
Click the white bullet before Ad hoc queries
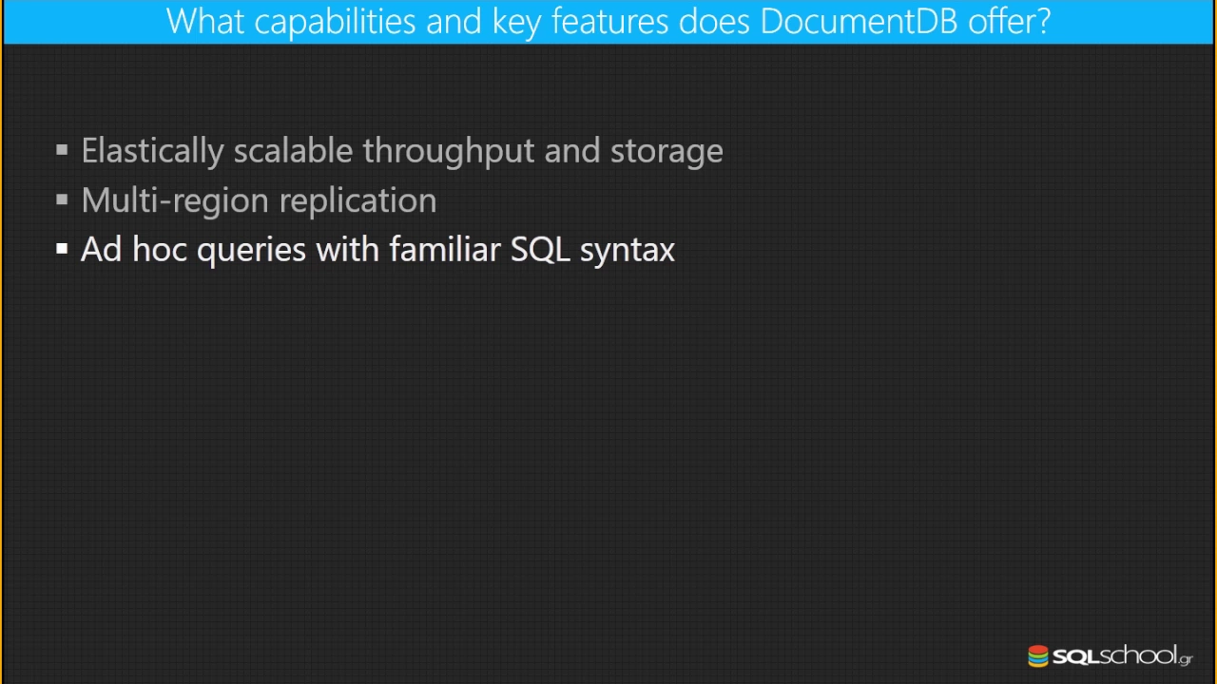(62, 249)
